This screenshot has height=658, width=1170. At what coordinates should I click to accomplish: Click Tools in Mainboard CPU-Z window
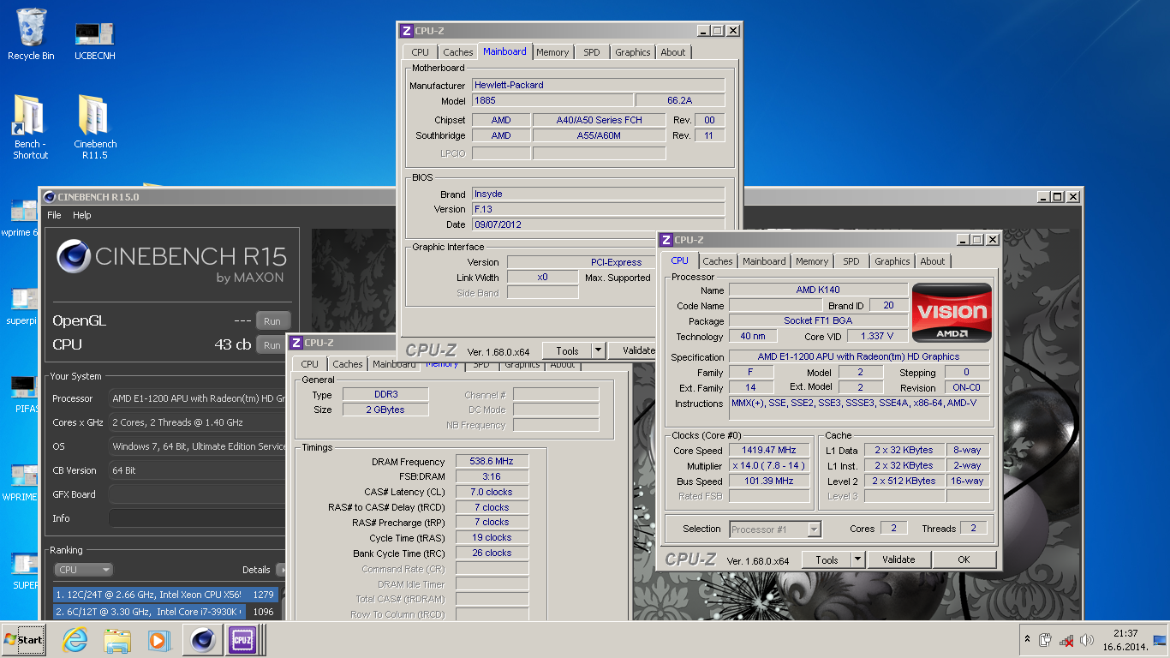coord(567,350)
